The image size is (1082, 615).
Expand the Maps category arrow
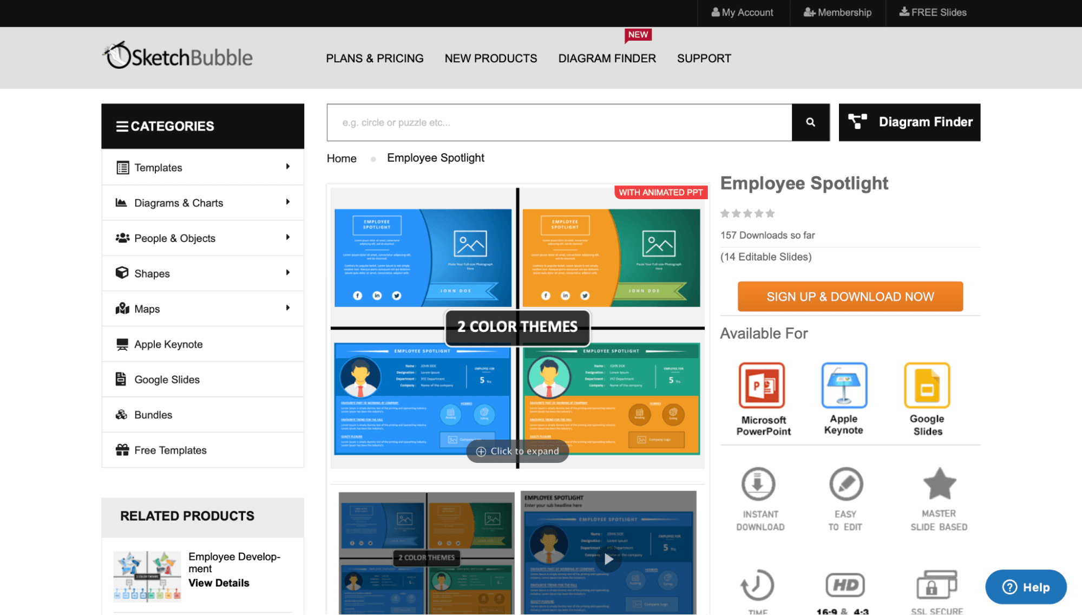pos(287,308)
